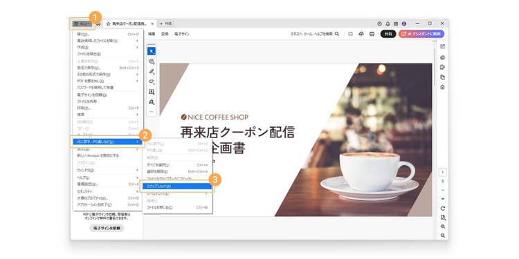The image size is (519, 259).
Task: Select highlighted 元に戻す、やり直しなど menu item
Action: (107, 142)
